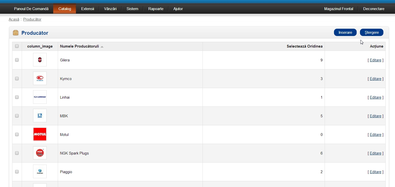
Task: Select the Motul row checkbox
Action: coord(17,134)
